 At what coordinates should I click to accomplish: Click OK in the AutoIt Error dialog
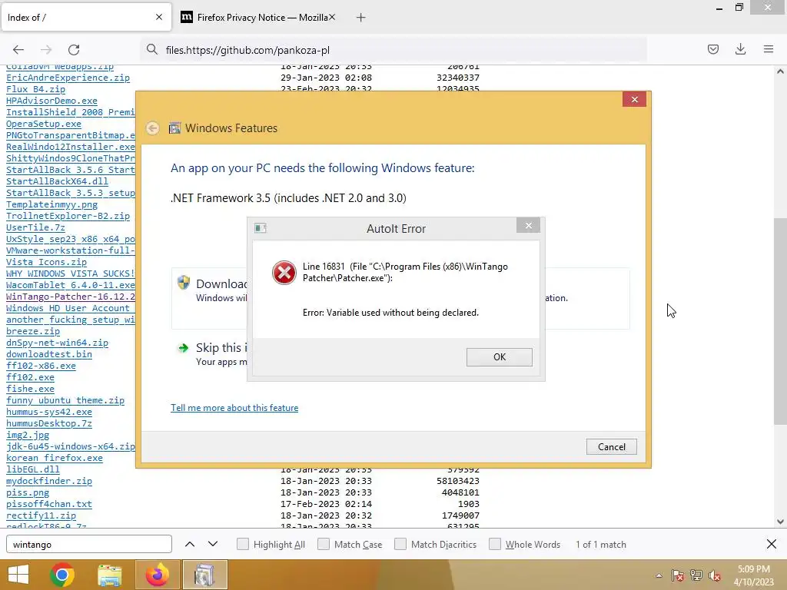499,356
